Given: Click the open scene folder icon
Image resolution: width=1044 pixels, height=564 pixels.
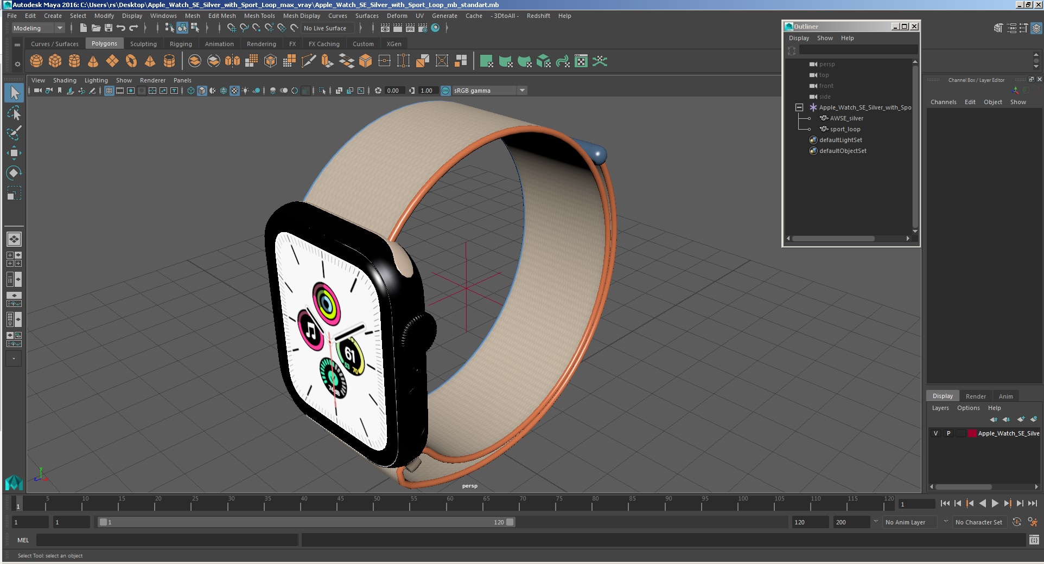Looking at the screenshot, I should [x=96, y=28].
